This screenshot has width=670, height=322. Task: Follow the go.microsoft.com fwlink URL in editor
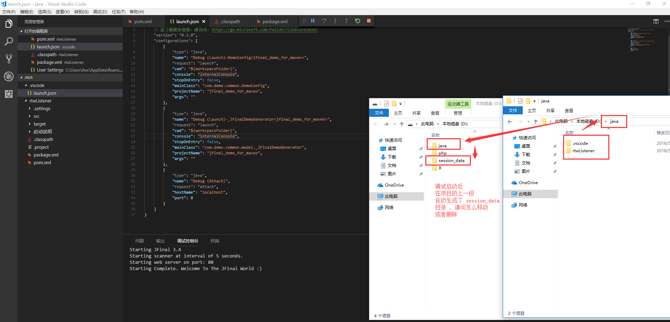[x=265, y=30]
